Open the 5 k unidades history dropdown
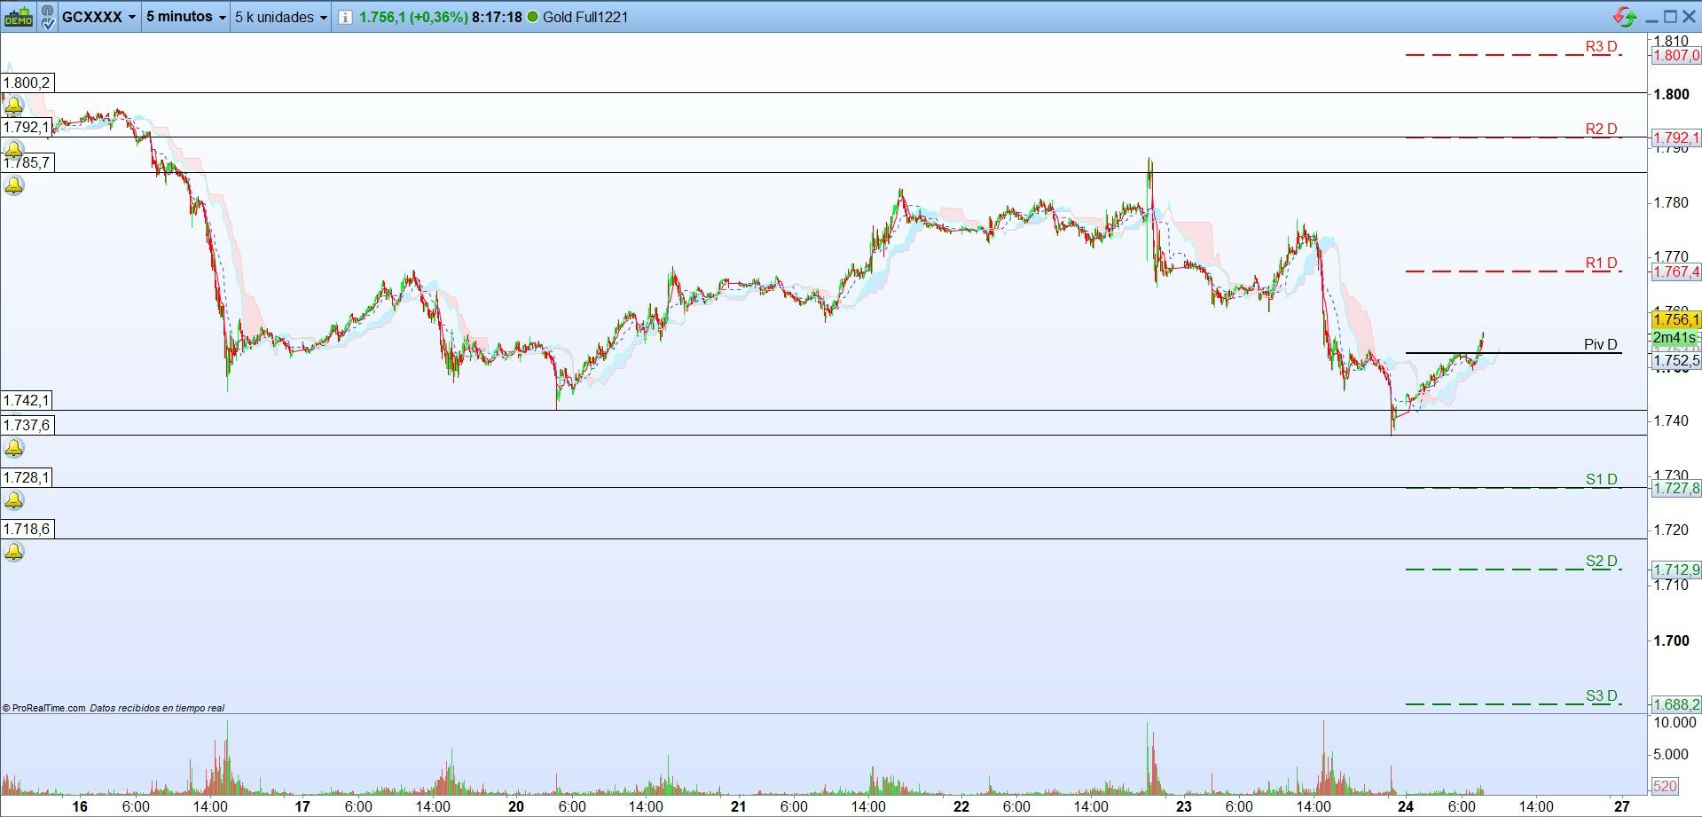Image resolution: width=1702 pixels, height=817 pixels. tap(280, 17)
